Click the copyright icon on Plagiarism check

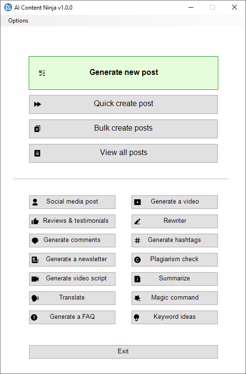[x=137, y=260]
